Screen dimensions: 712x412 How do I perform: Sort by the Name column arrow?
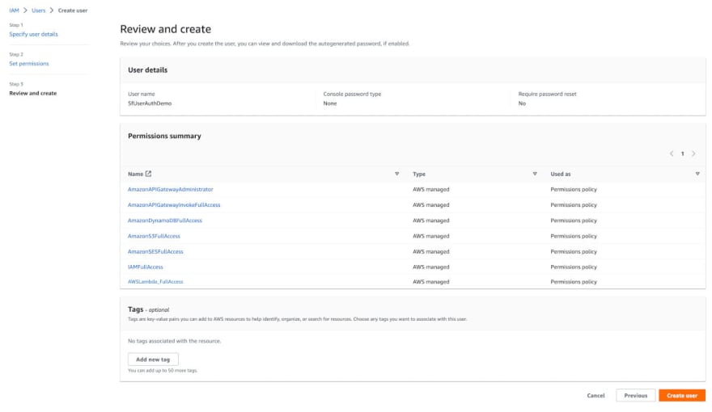pos(397,174)
